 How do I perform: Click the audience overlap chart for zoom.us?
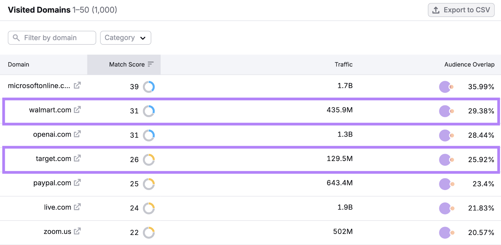[446, 232]
